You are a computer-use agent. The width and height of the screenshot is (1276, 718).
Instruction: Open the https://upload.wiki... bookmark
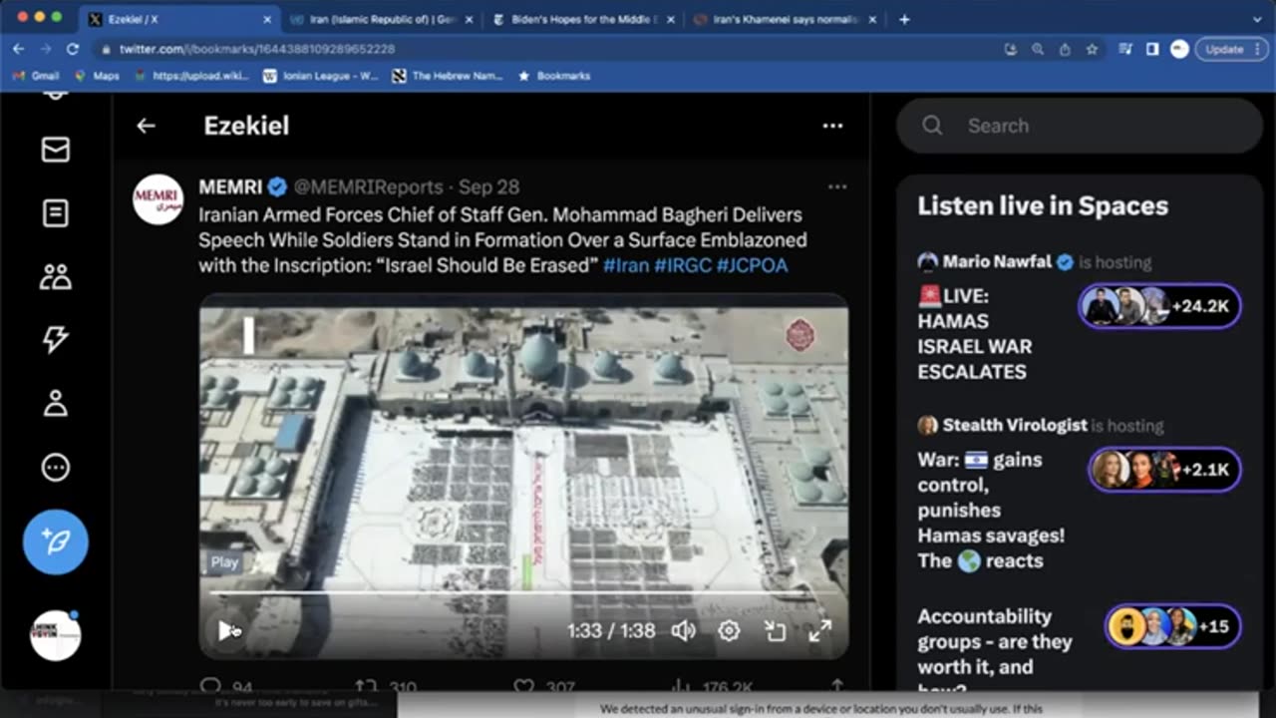tap(192, 76)
